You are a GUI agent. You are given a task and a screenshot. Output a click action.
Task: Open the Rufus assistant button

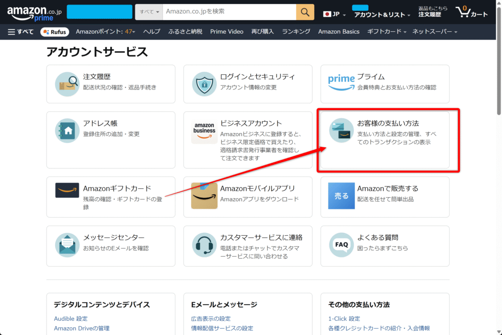coord(55,32)
